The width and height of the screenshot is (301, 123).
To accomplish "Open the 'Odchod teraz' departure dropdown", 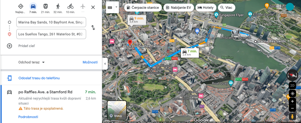I will (31, 62).
